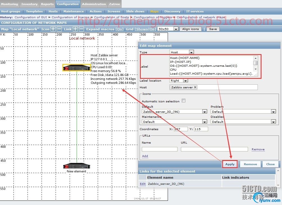
Task: Click the Y coordinate field
Action: [201, 129]
